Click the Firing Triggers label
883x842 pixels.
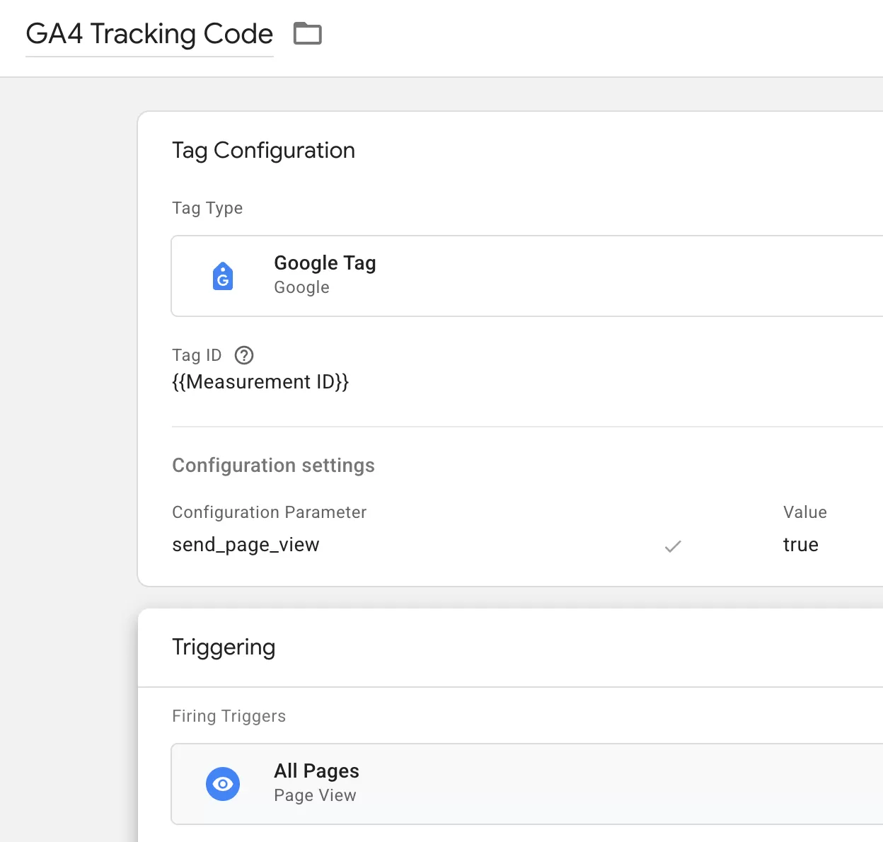click(229, 716)
